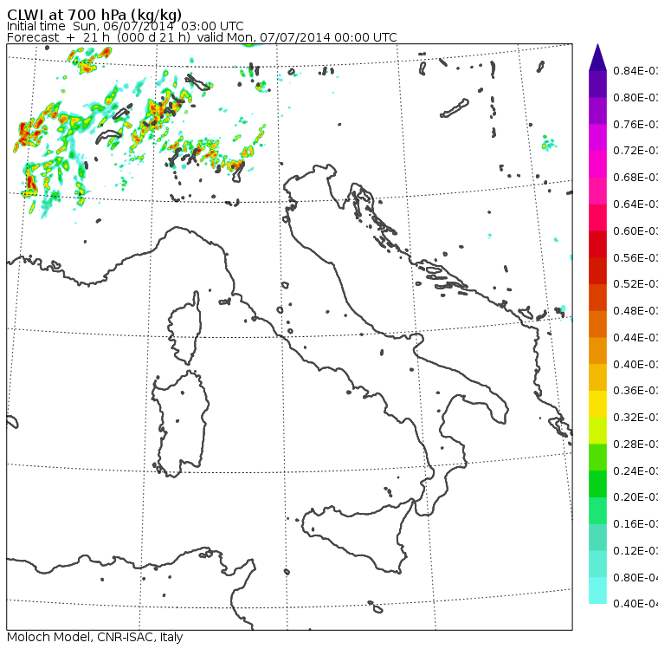Select the green band between 0.24E-03 and 0.28E-03

(597, 458)
